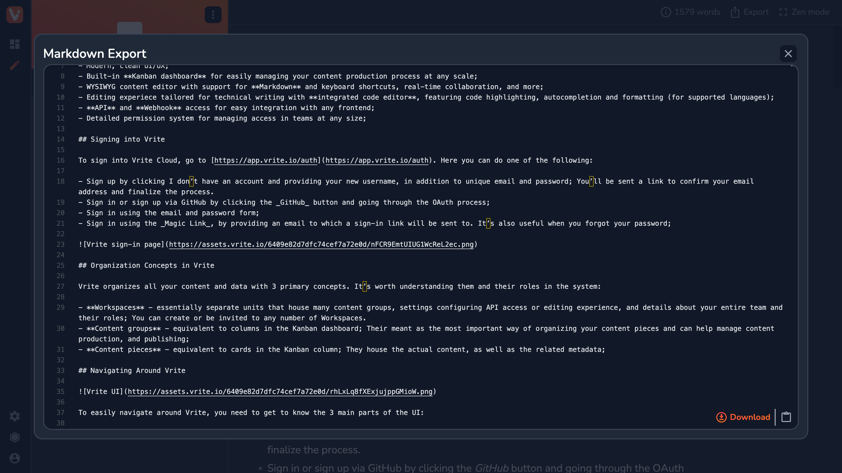The height and width of the screenshot is (473, 842).
Task: Open settings gear icon in sidebar
Action: tap(15, 416)
